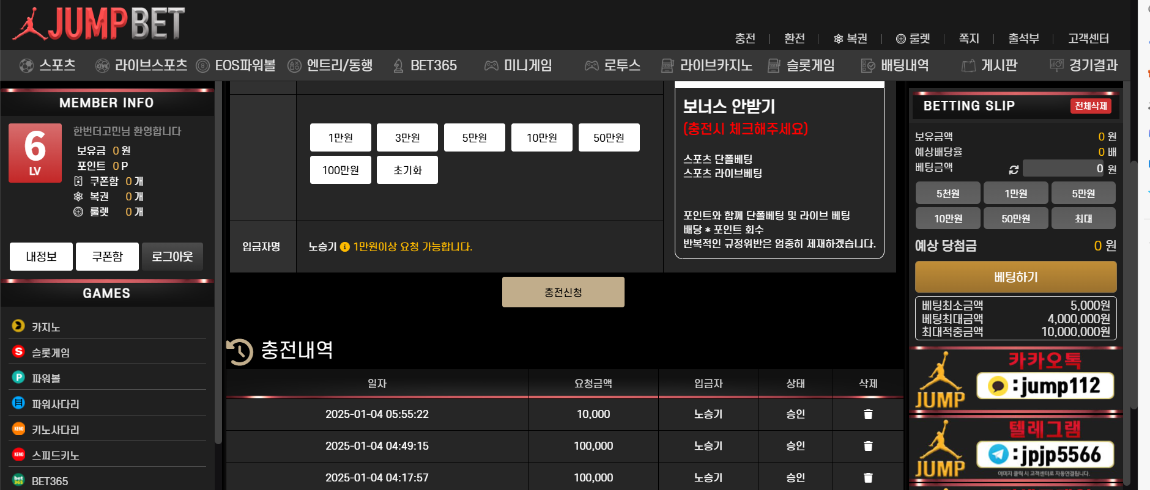Viewport: 1150px width, 490px height.
Task: Open the 텔레그램 jpjp5566 contact banner
Action: pos(1016,448)
